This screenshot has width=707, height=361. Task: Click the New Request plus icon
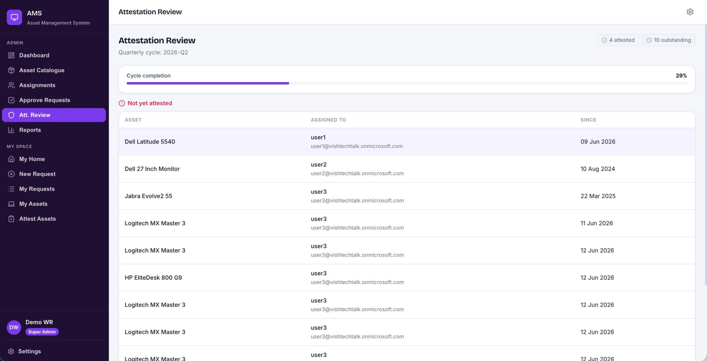(11, 174)
